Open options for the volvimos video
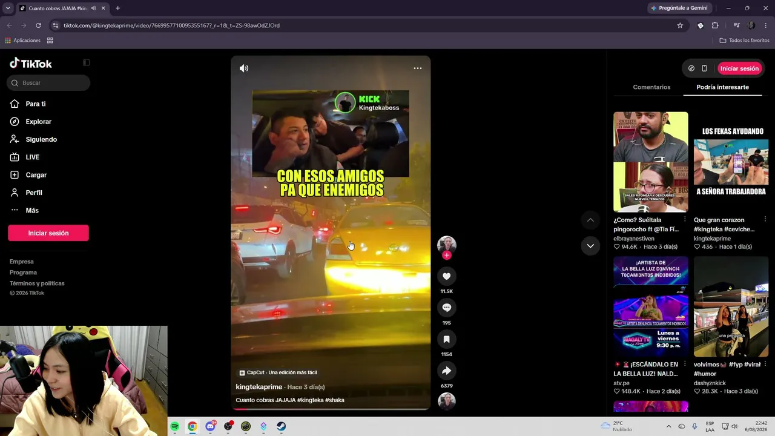The width and height of the screenshot is (775, 436). coord(765,364)
